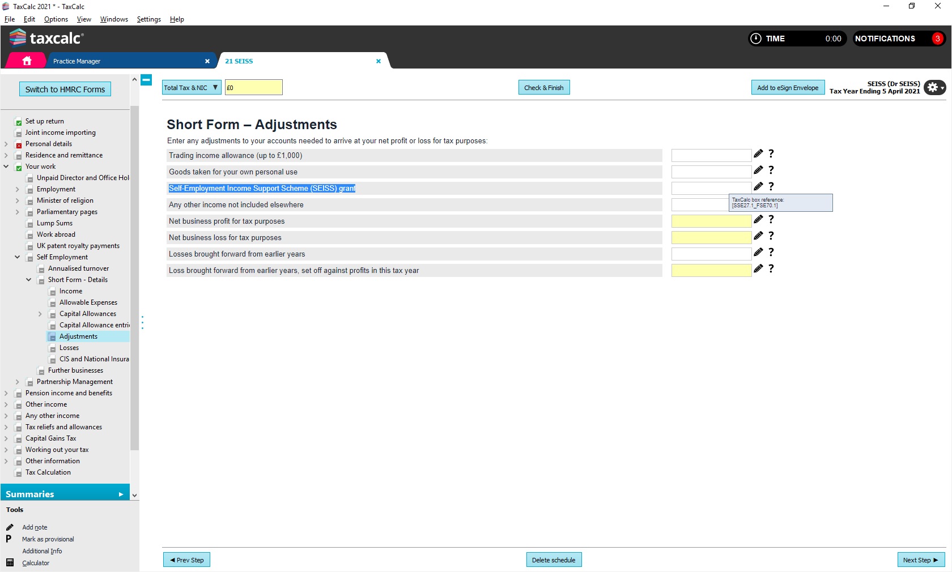
Task: Click the TIME clock icon
Action: coord(756,39)
